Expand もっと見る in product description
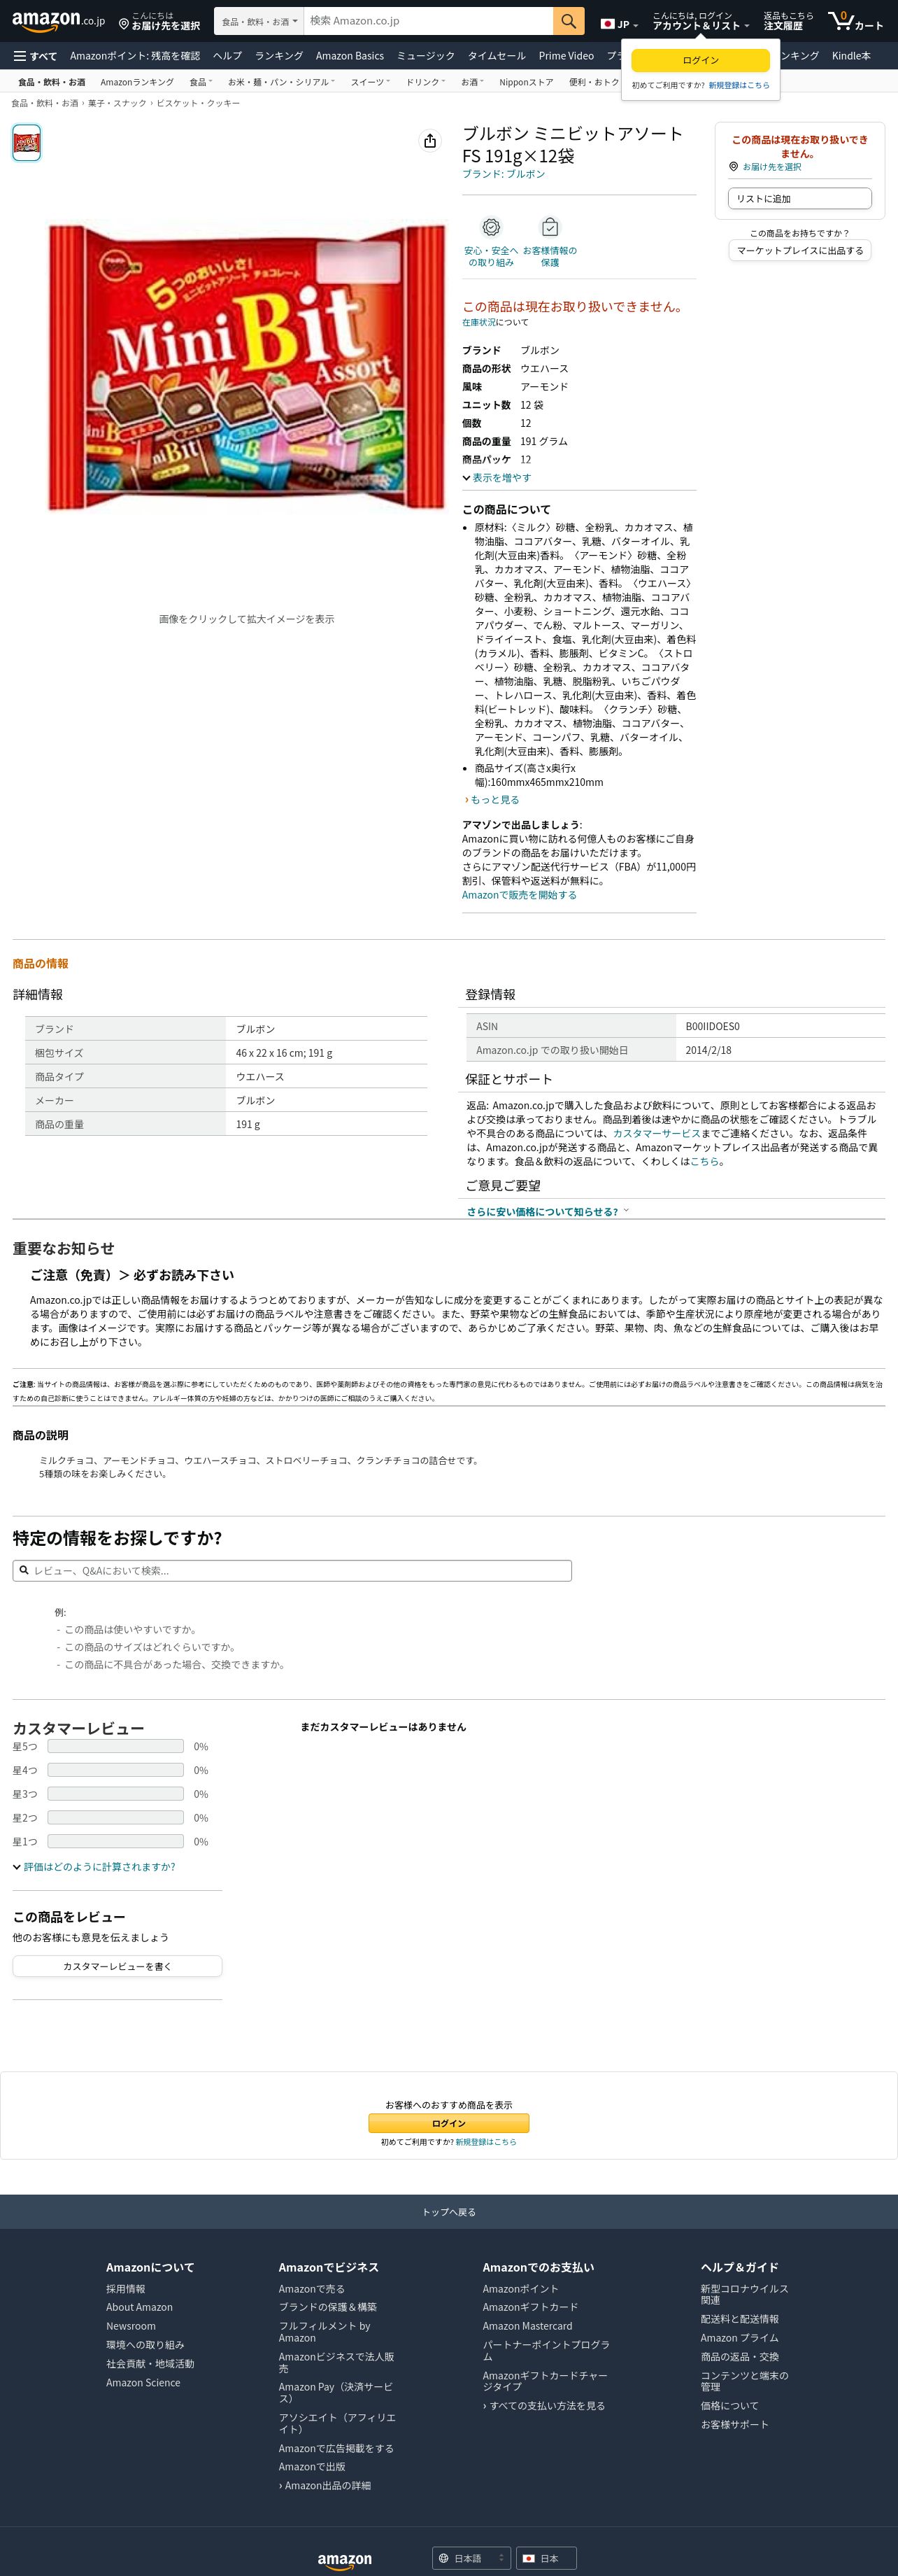The width and height of the screenshot is (898, 2576). point(492,800)
